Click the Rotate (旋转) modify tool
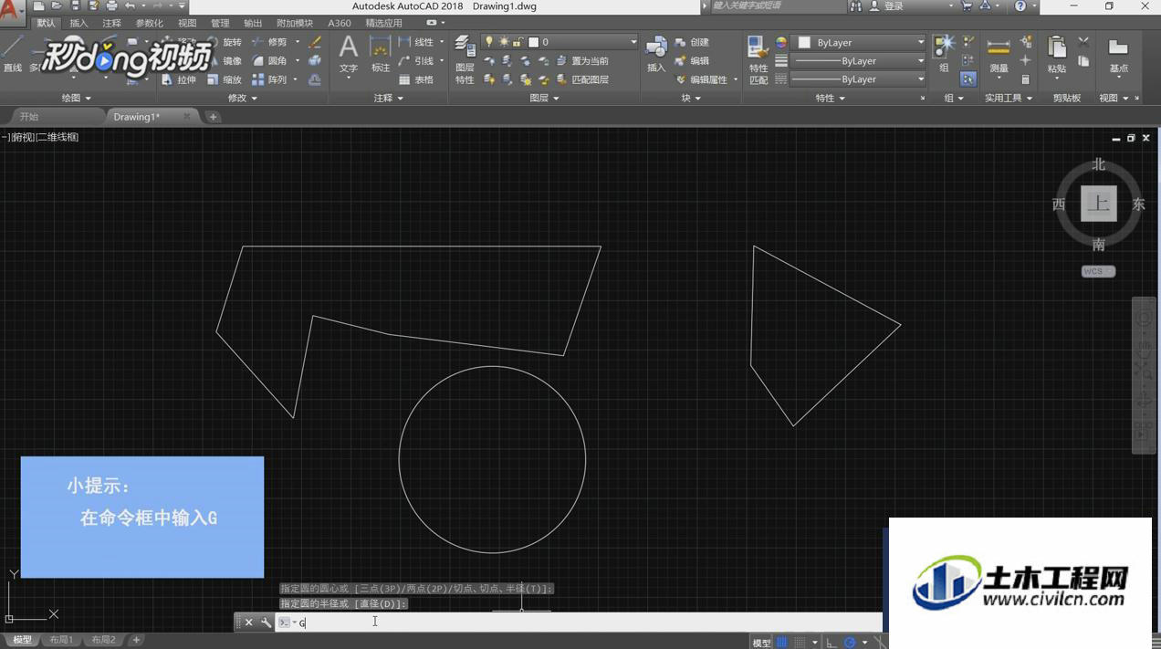 tap(225, 42)
